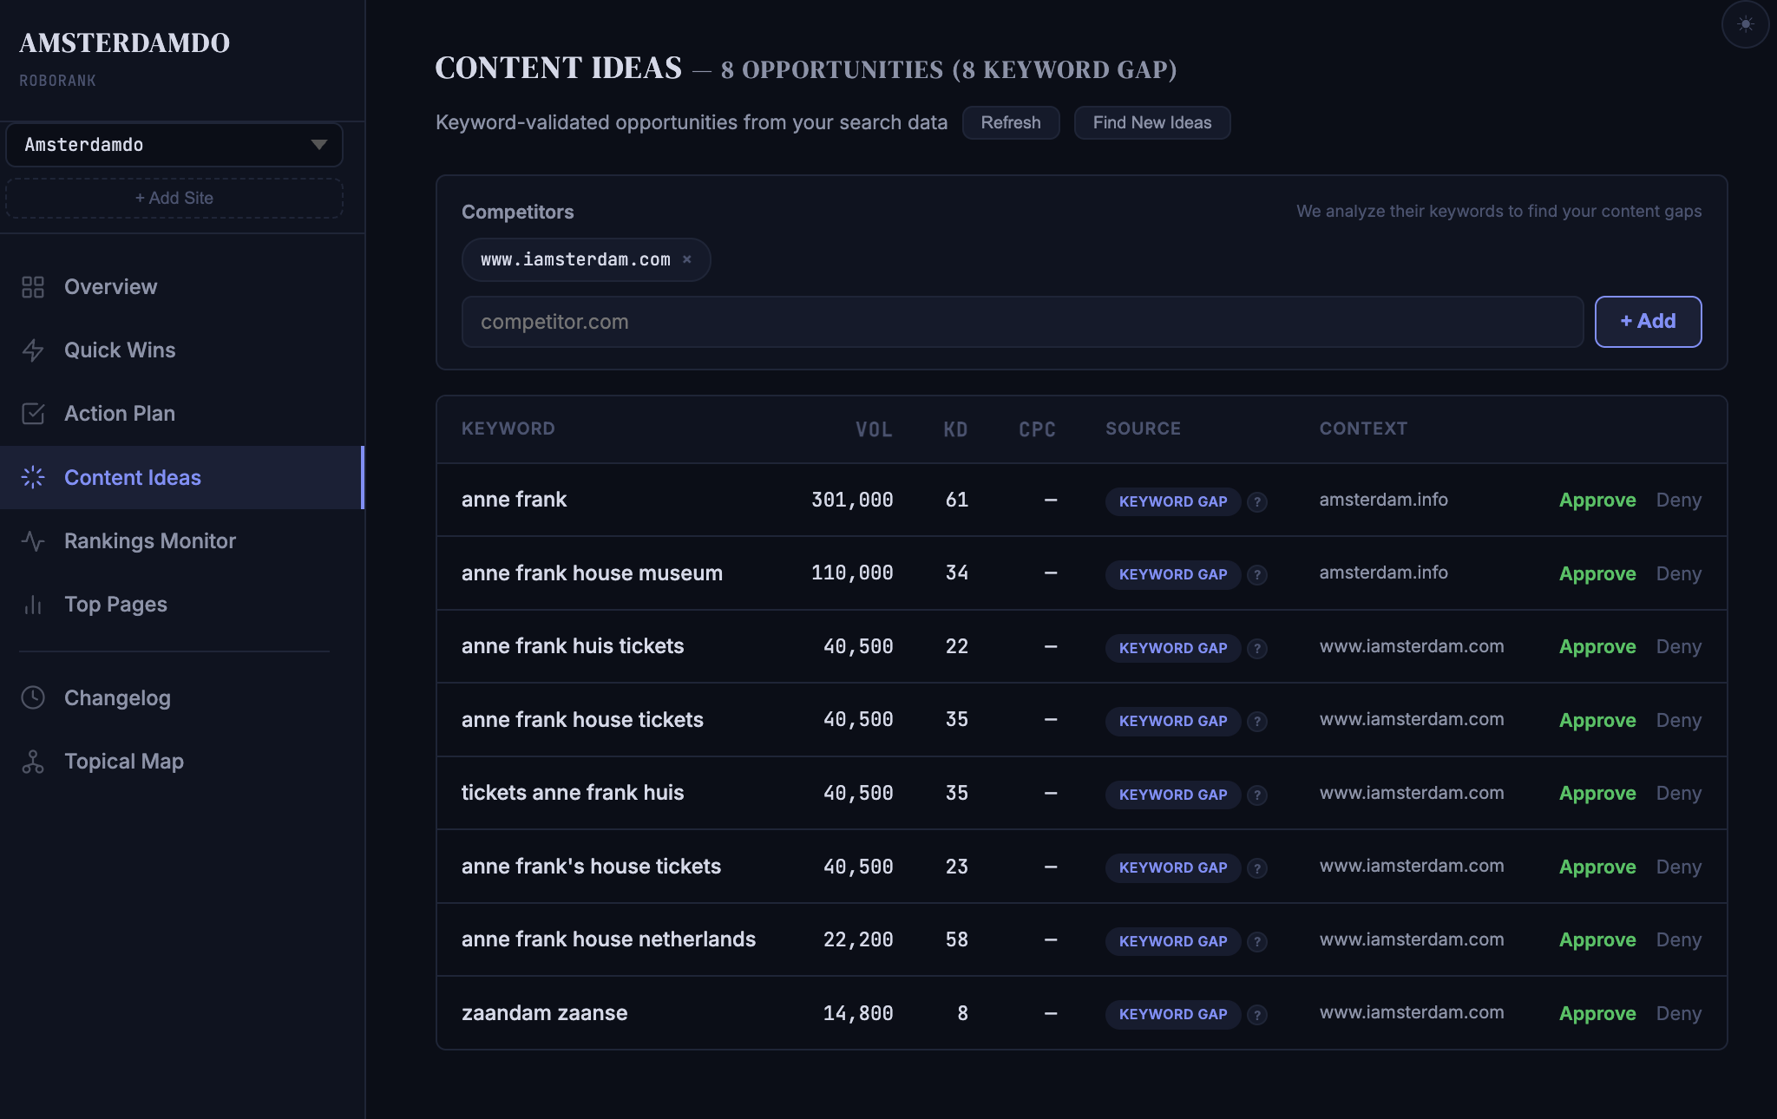Expand the keyword gap explanation for zaandam zaanse
Screen dimensions: 1777x1119
[x=1256, y=1014]
